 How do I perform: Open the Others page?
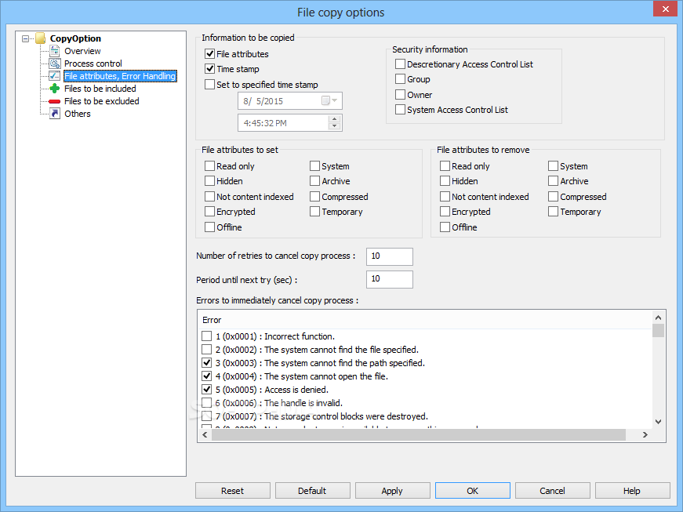[x=78, y=114]
